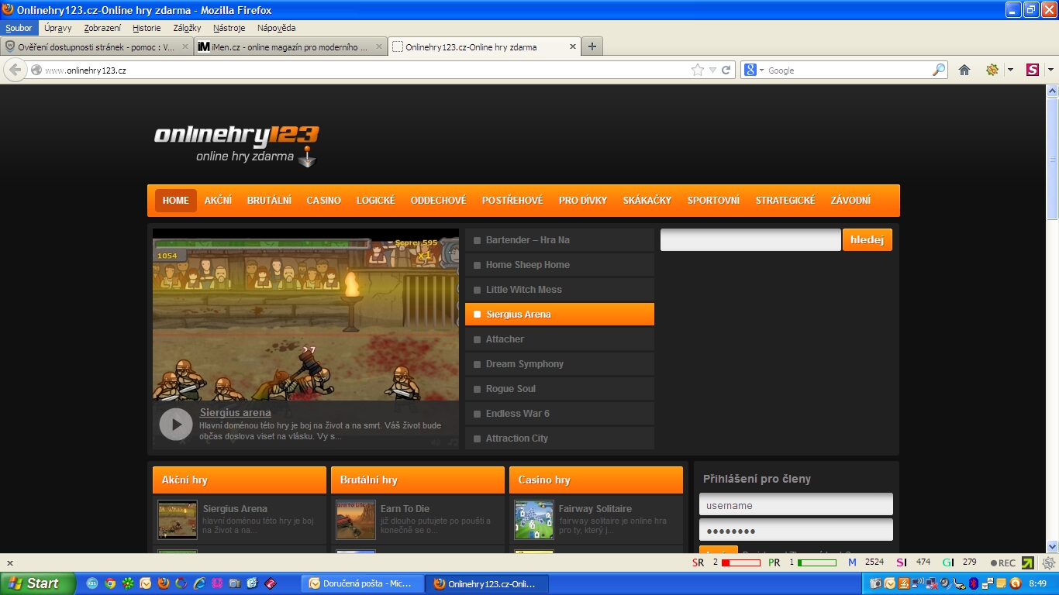1059x595 pixels.
Task: Open a new tab with the plus button
Action: point(592,46)
